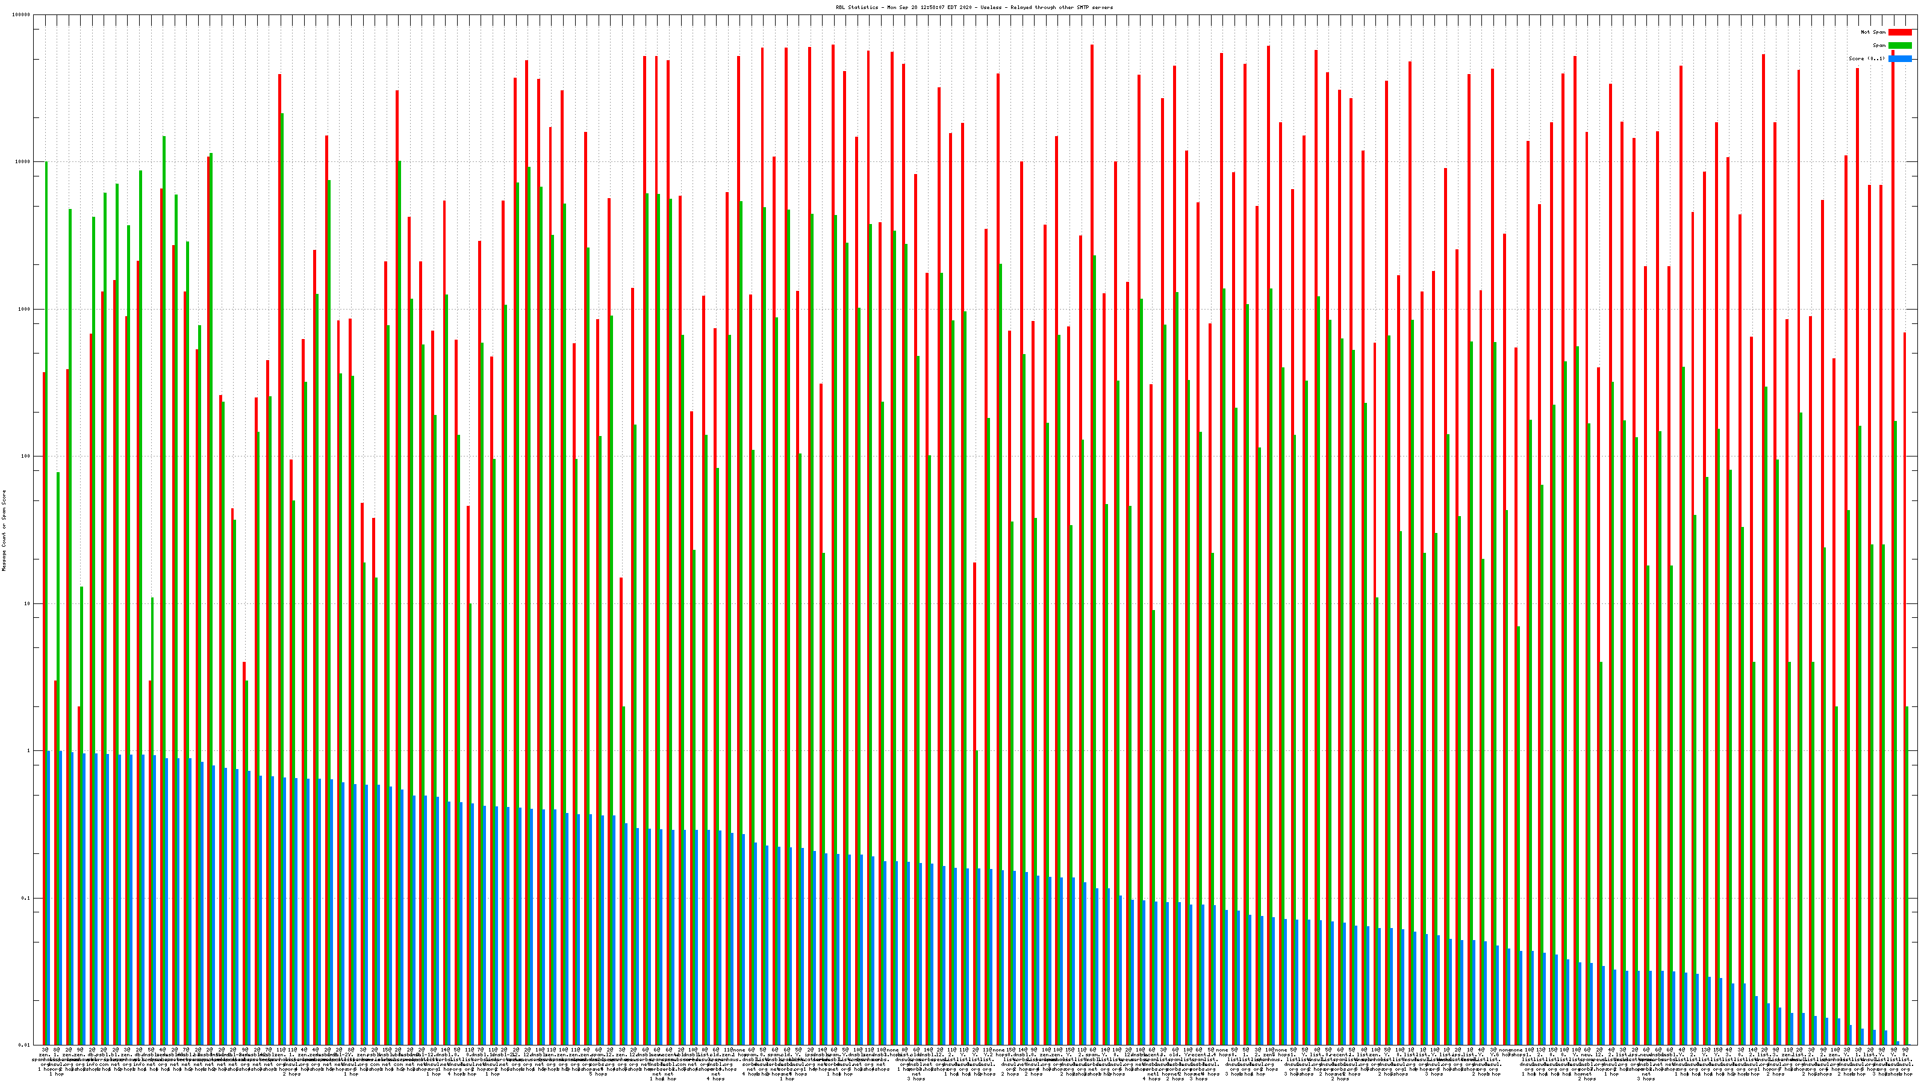Click the 10000 y-axis tick label
Viewport: 1927px width, 1084px height.
click(23, 163)
